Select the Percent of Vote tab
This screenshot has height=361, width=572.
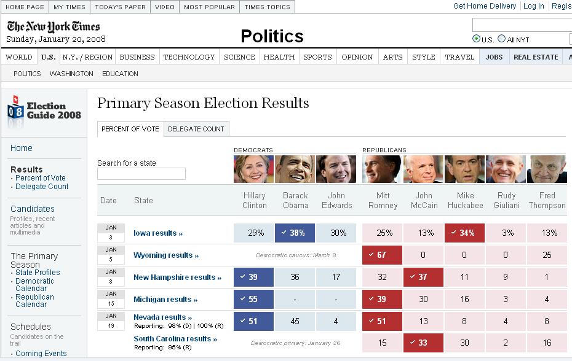click(x=130, y=129)
